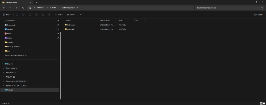266x105 pixels.
Task: Switch to large thumbnails view in status bar
Action: pyautogui.click(x=264, y=103)
